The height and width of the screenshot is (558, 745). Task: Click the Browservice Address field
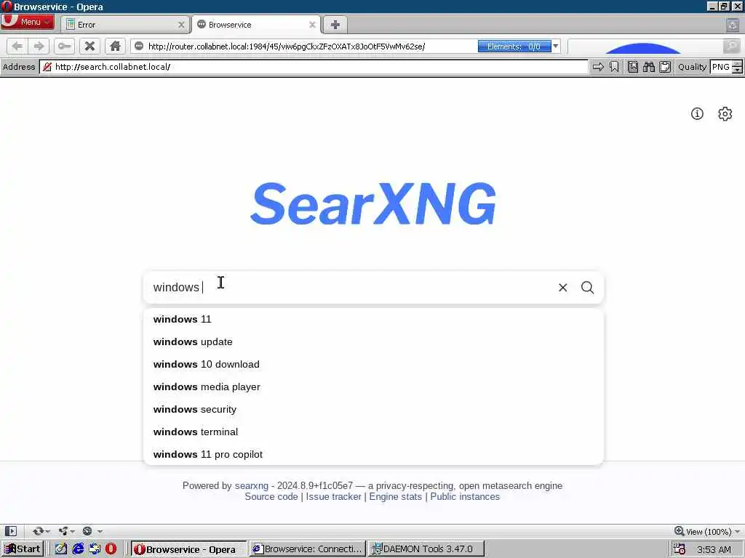(314, 67)
